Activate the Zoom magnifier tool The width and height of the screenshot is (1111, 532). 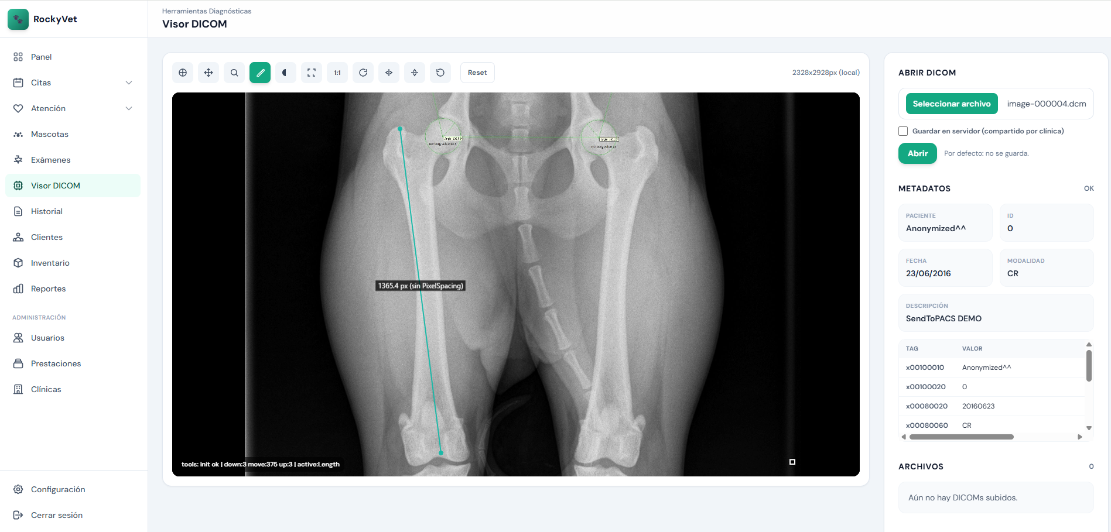pyautogui.click(x=234, y=72)
